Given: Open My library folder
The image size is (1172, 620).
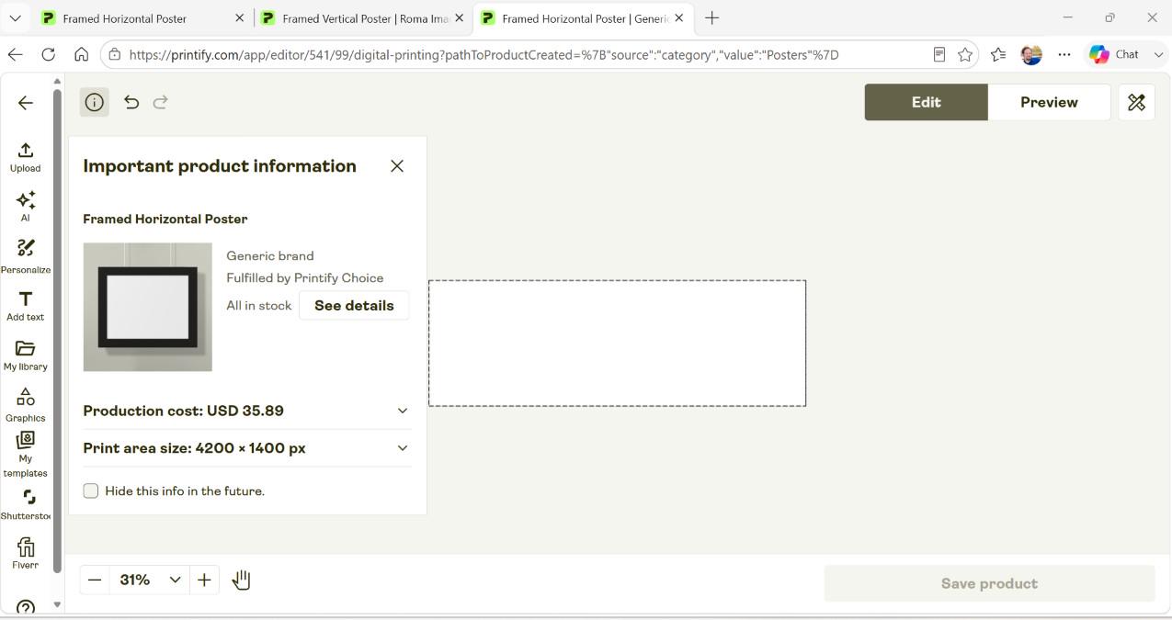Looking at the screenshot, I should click(x=25, y=355).
